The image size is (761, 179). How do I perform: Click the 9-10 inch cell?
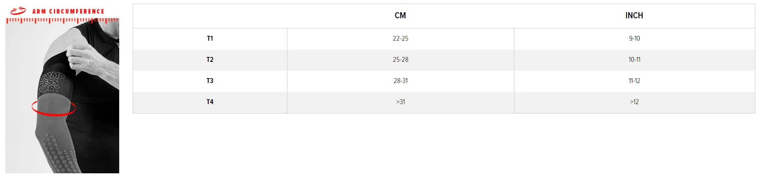tap(634, 39)
